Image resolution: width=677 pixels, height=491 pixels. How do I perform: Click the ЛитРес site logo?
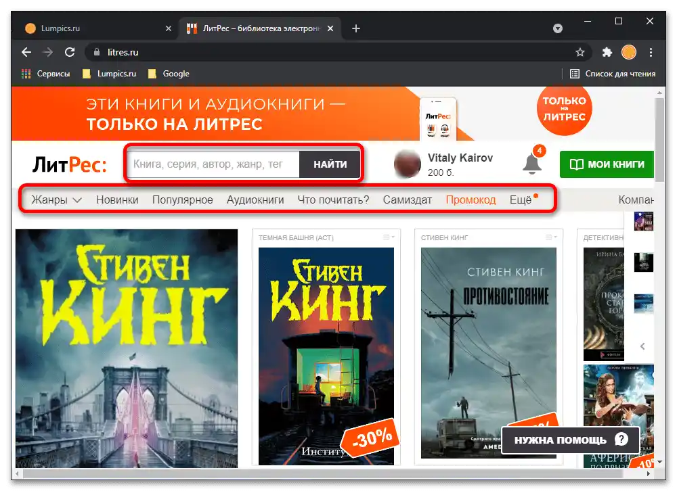coord(69,165)
